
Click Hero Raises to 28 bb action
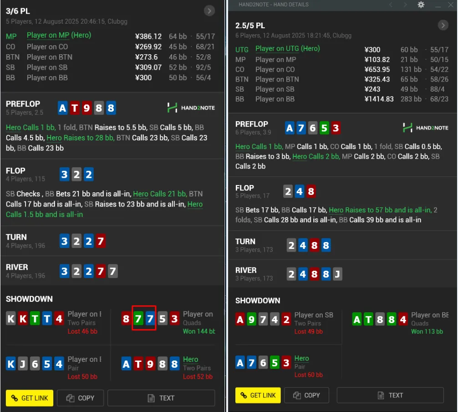pos(80,138)
